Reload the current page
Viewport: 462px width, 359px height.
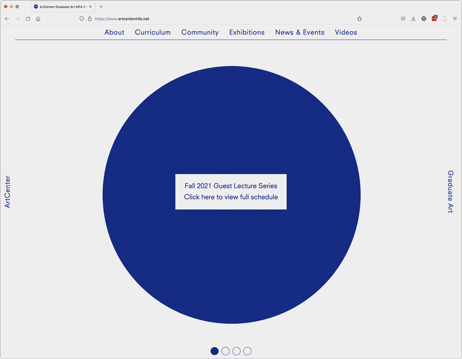28,19
